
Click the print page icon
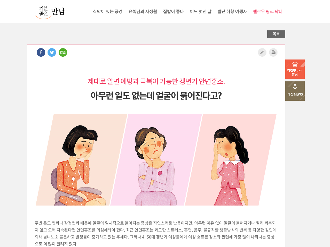(x=273, y=53)
